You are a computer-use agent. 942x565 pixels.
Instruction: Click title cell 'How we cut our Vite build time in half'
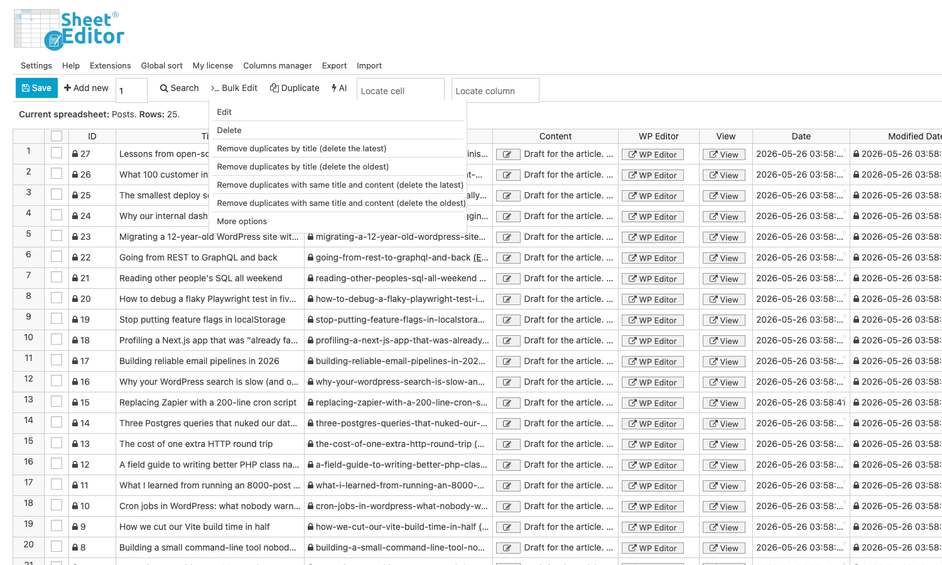pyautogui.click(x=210, y=527)
